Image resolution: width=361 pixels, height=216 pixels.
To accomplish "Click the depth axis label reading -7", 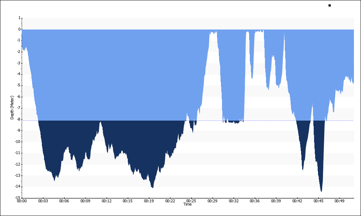I will [19, 108].
